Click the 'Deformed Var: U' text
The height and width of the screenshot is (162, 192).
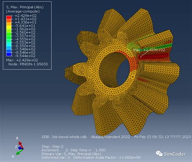point(56,158)
